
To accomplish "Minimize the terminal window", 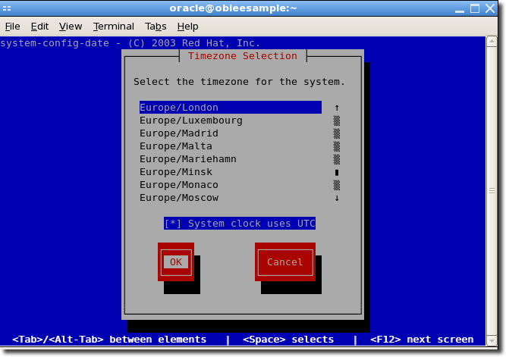I will 457,8.
